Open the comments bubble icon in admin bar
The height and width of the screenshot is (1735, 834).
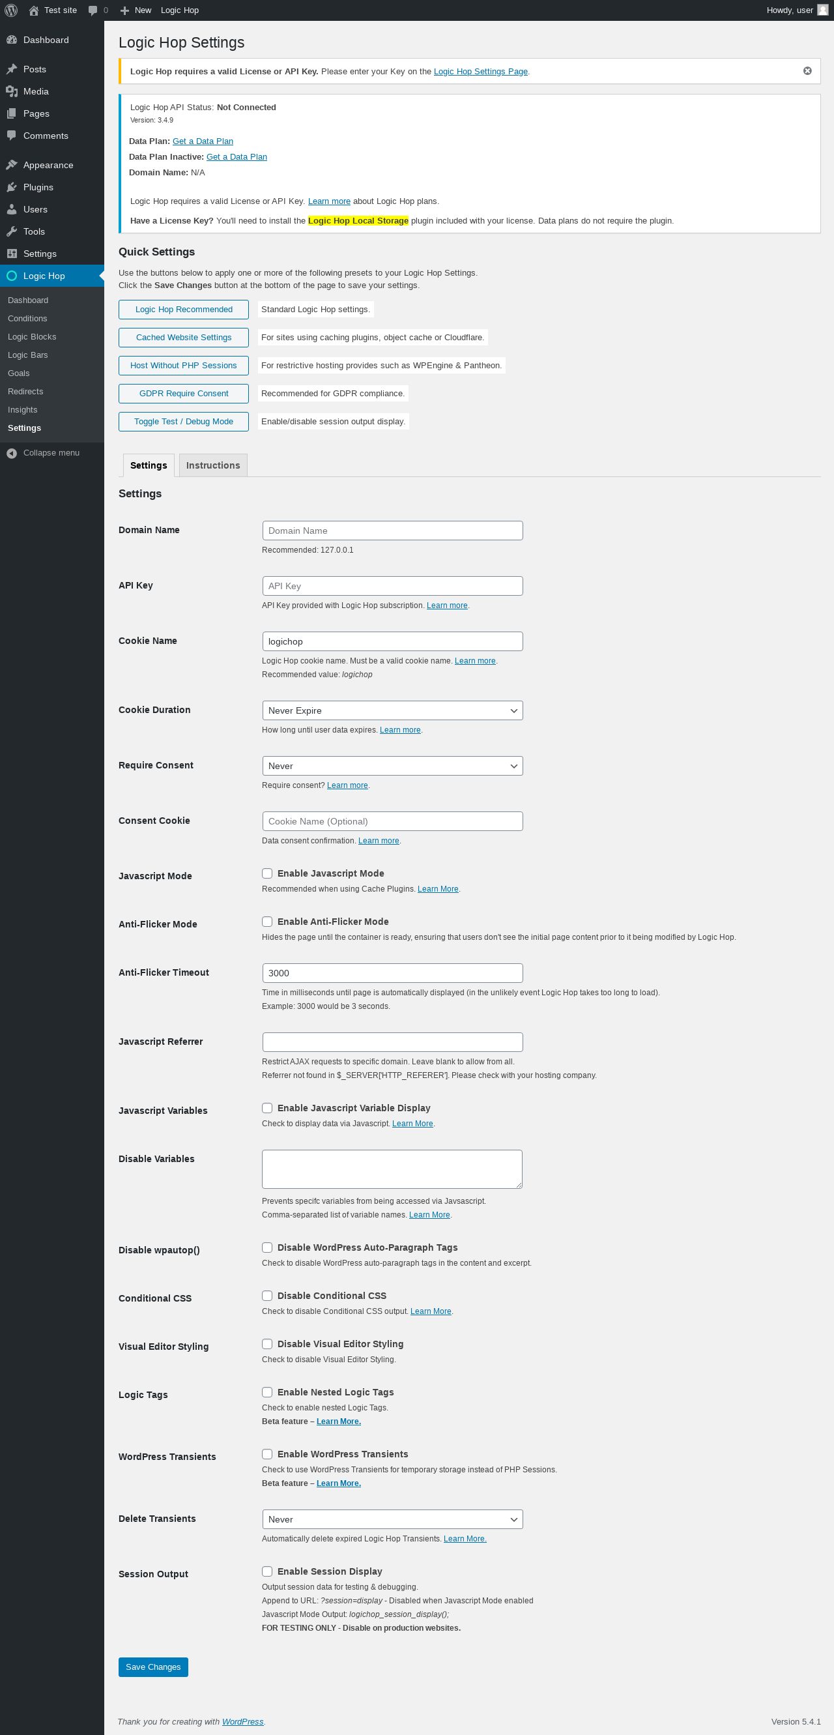(x=93, y=10)
